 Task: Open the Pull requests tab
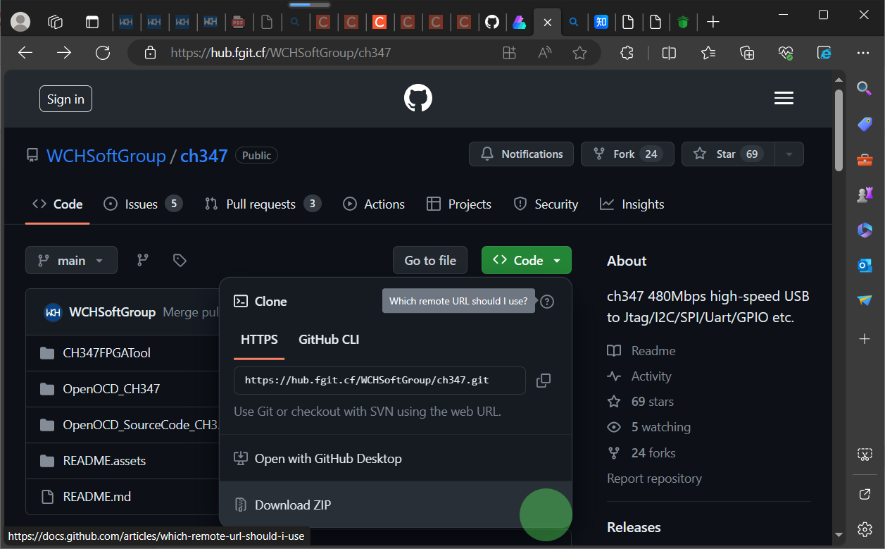263,204
